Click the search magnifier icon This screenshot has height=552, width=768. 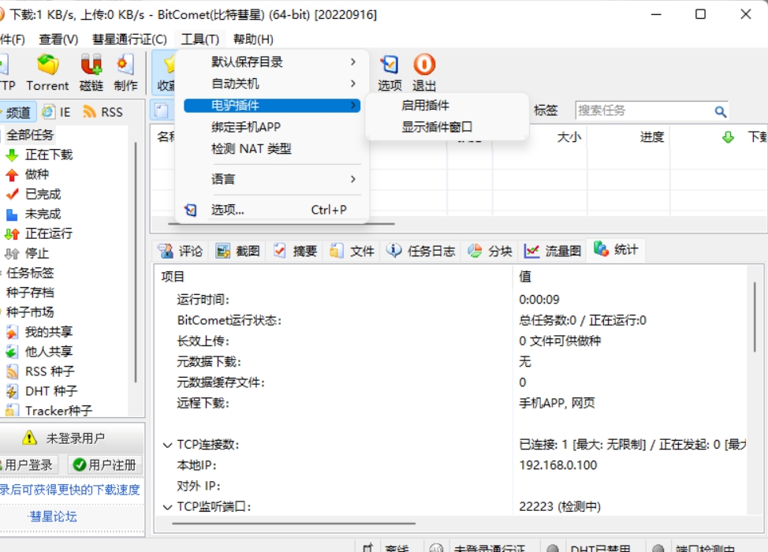tap(720, 112)
